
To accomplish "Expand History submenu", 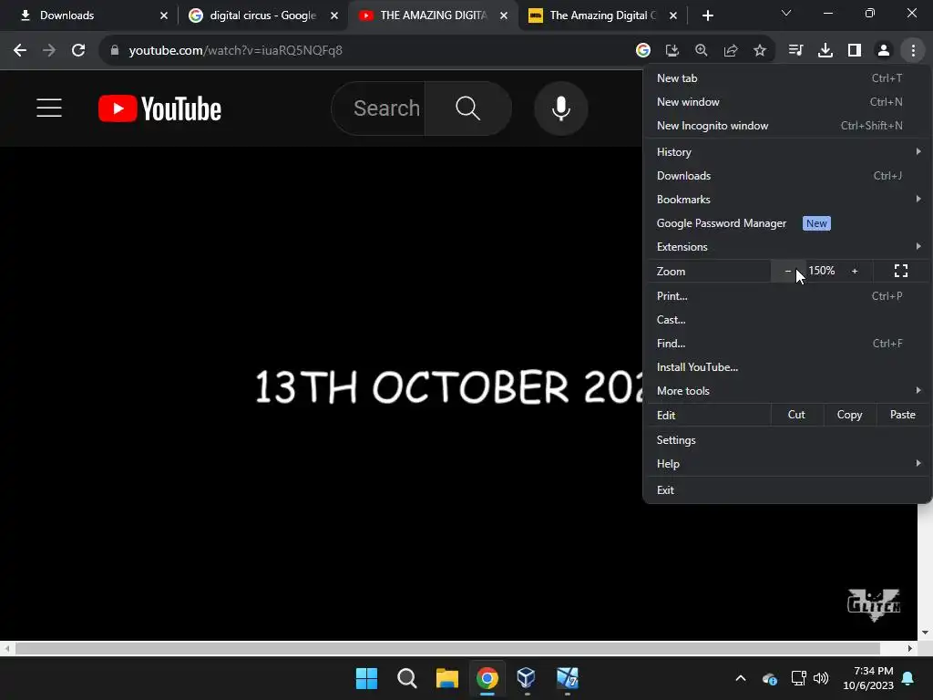I will click(x=786, y=152).
